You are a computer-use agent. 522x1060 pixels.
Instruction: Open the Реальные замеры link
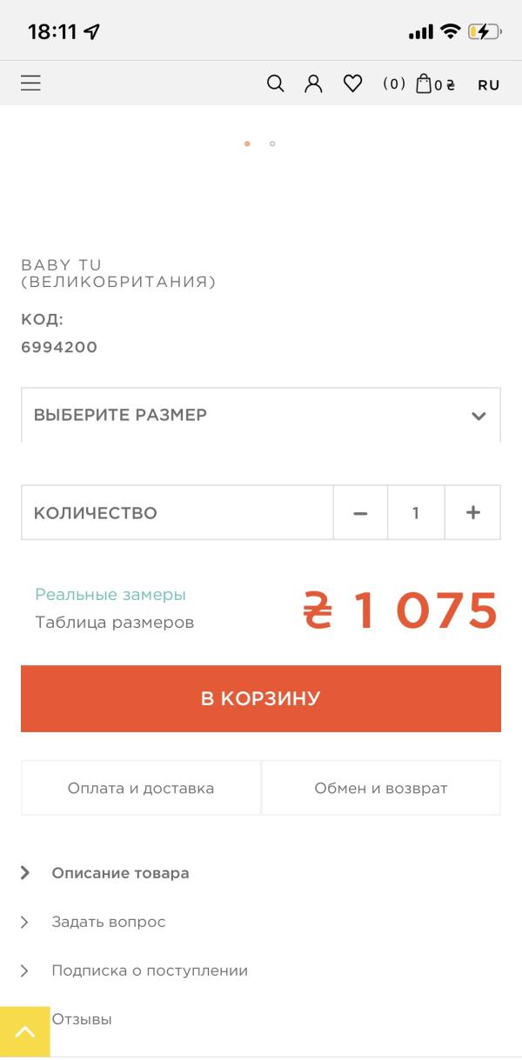[x=110, y=595]
